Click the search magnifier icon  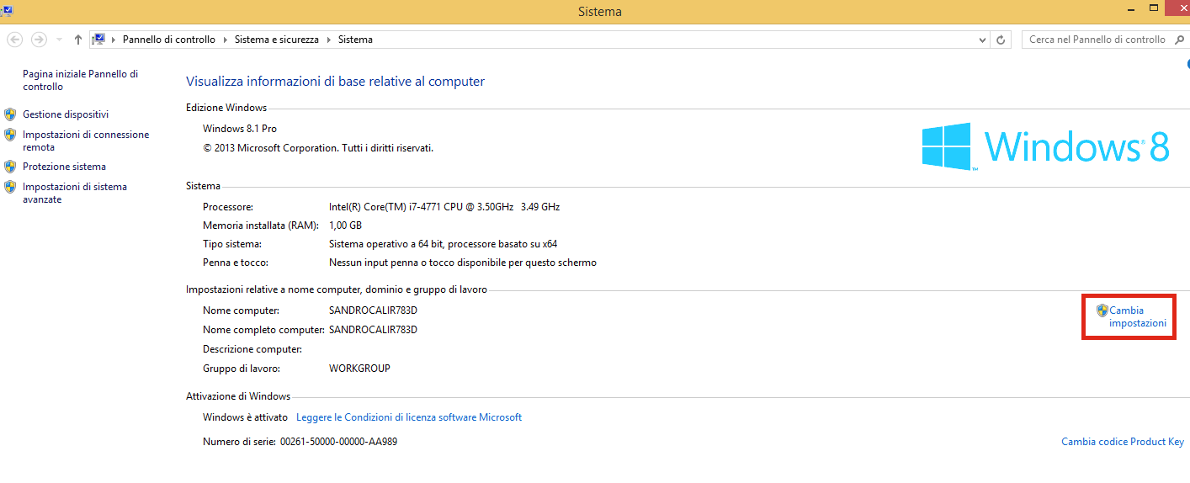coord(1180,40)
